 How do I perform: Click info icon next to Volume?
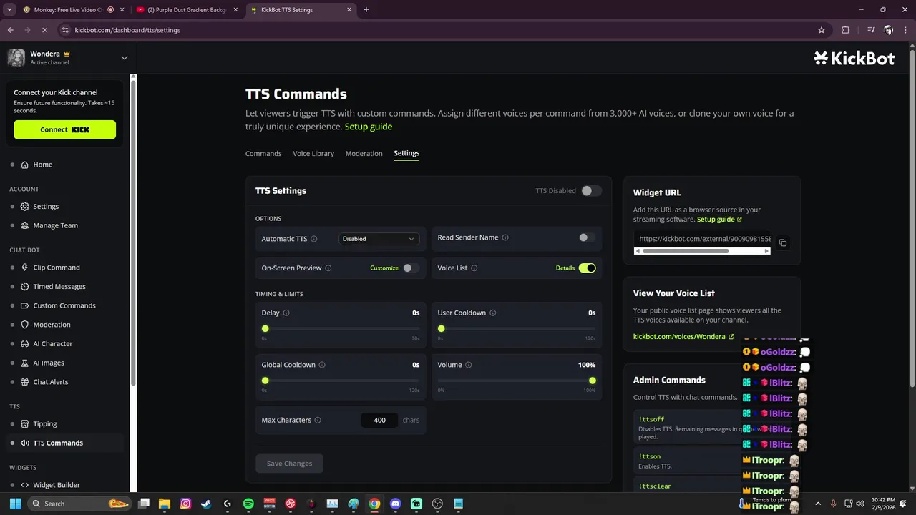pyautogui.click(x=469, y=365)
